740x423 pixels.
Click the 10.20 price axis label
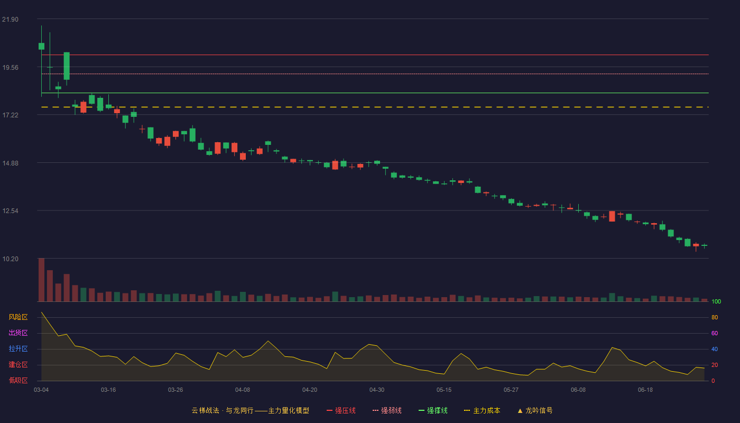[x=10, y=259]
